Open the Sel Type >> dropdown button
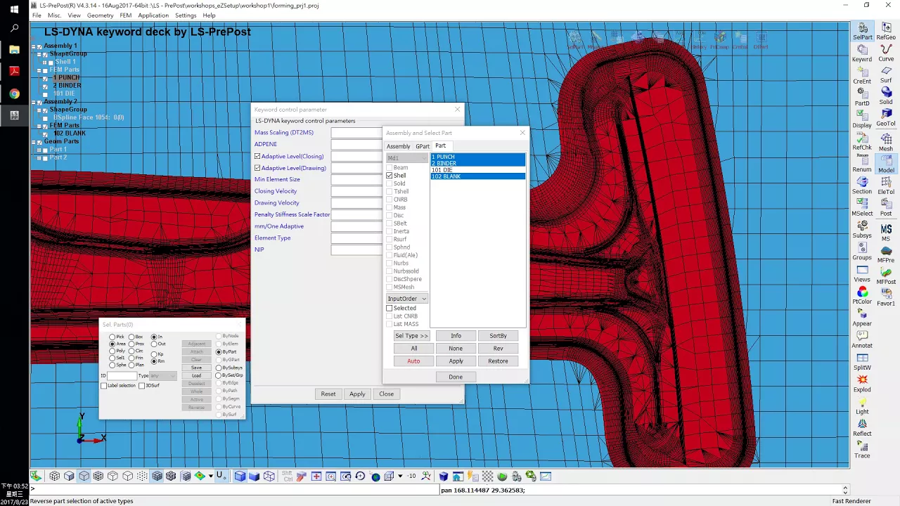900x506 pixels. point(412,336)
